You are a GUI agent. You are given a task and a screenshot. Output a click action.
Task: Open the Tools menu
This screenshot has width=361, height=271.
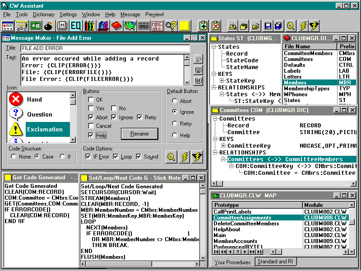pos(22,14)
